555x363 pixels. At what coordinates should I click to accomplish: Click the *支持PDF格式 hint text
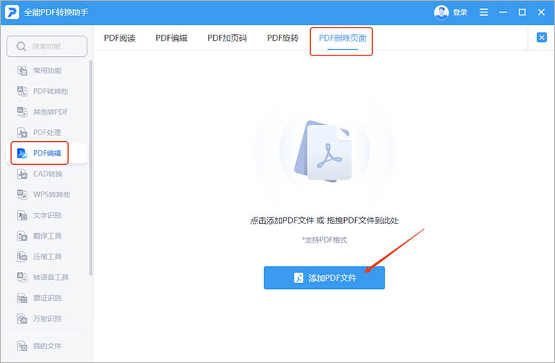(x=324, y=240)
